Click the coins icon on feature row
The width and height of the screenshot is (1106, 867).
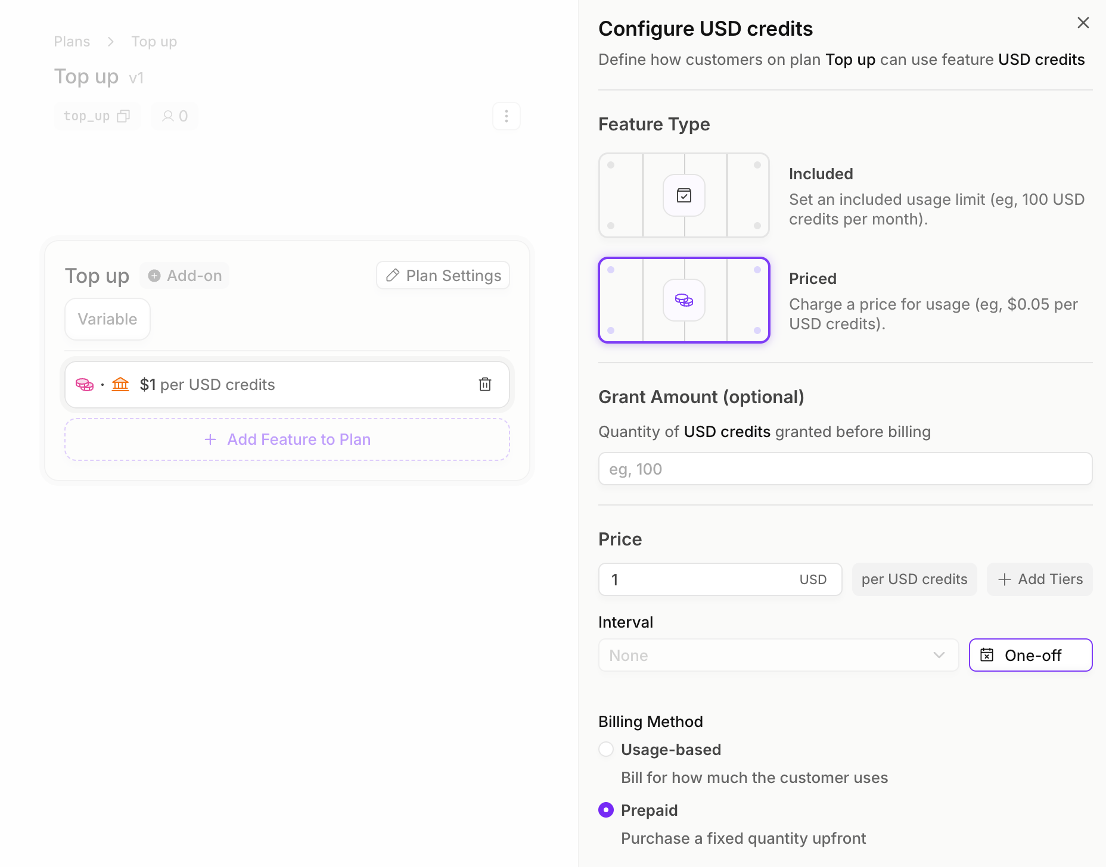[x=85, y=385]
